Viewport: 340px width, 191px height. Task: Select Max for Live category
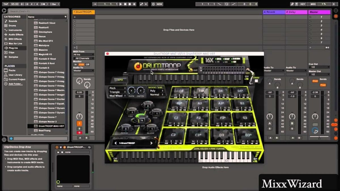[x=15, y=44]
